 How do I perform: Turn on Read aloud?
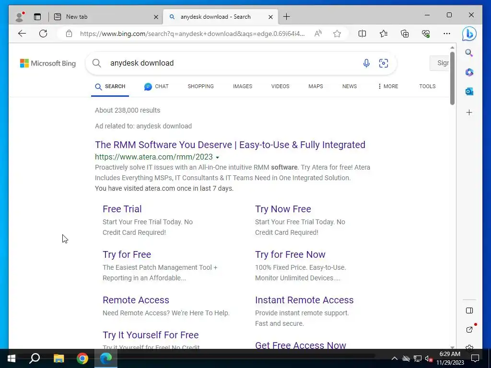pyautogui.click(x=318, y=34)
